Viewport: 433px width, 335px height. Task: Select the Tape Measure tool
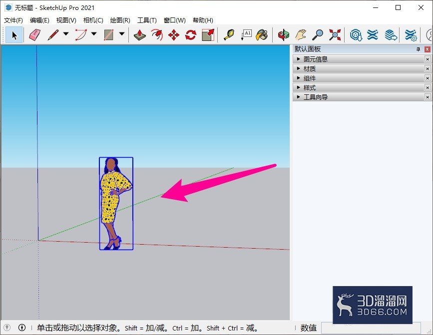click(x=229, y=35)
